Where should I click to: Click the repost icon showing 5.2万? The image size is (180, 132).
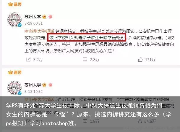28,60
